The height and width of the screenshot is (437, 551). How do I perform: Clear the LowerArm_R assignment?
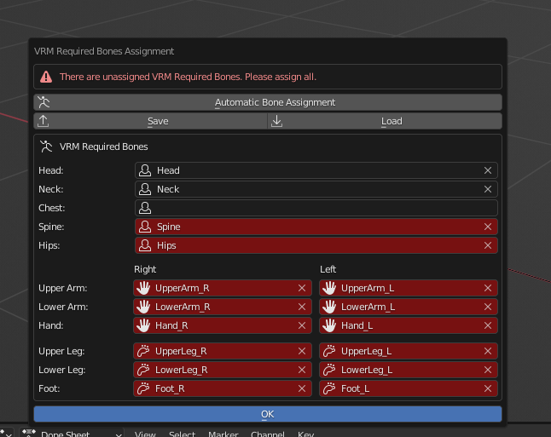[x=302, y=307]
